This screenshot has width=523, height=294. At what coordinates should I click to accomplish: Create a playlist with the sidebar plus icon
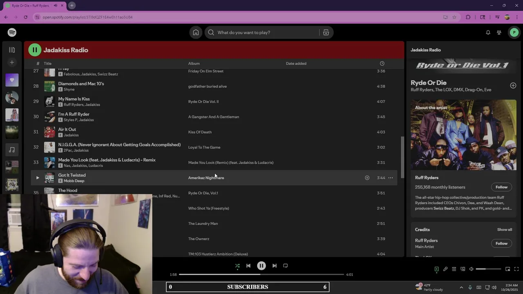[12, 62]
